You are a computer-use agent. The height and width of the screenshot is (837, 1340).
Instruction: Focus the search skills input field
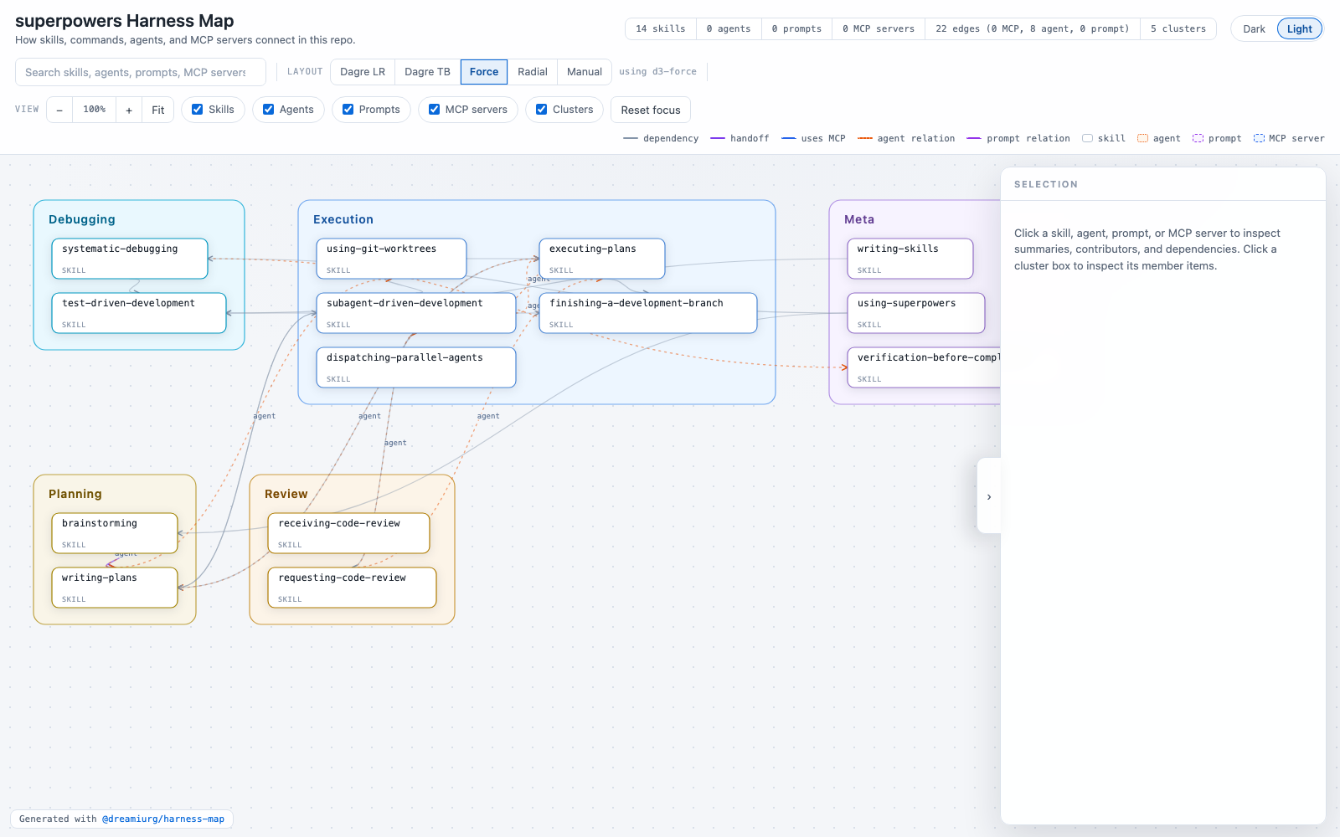point(141,72)
